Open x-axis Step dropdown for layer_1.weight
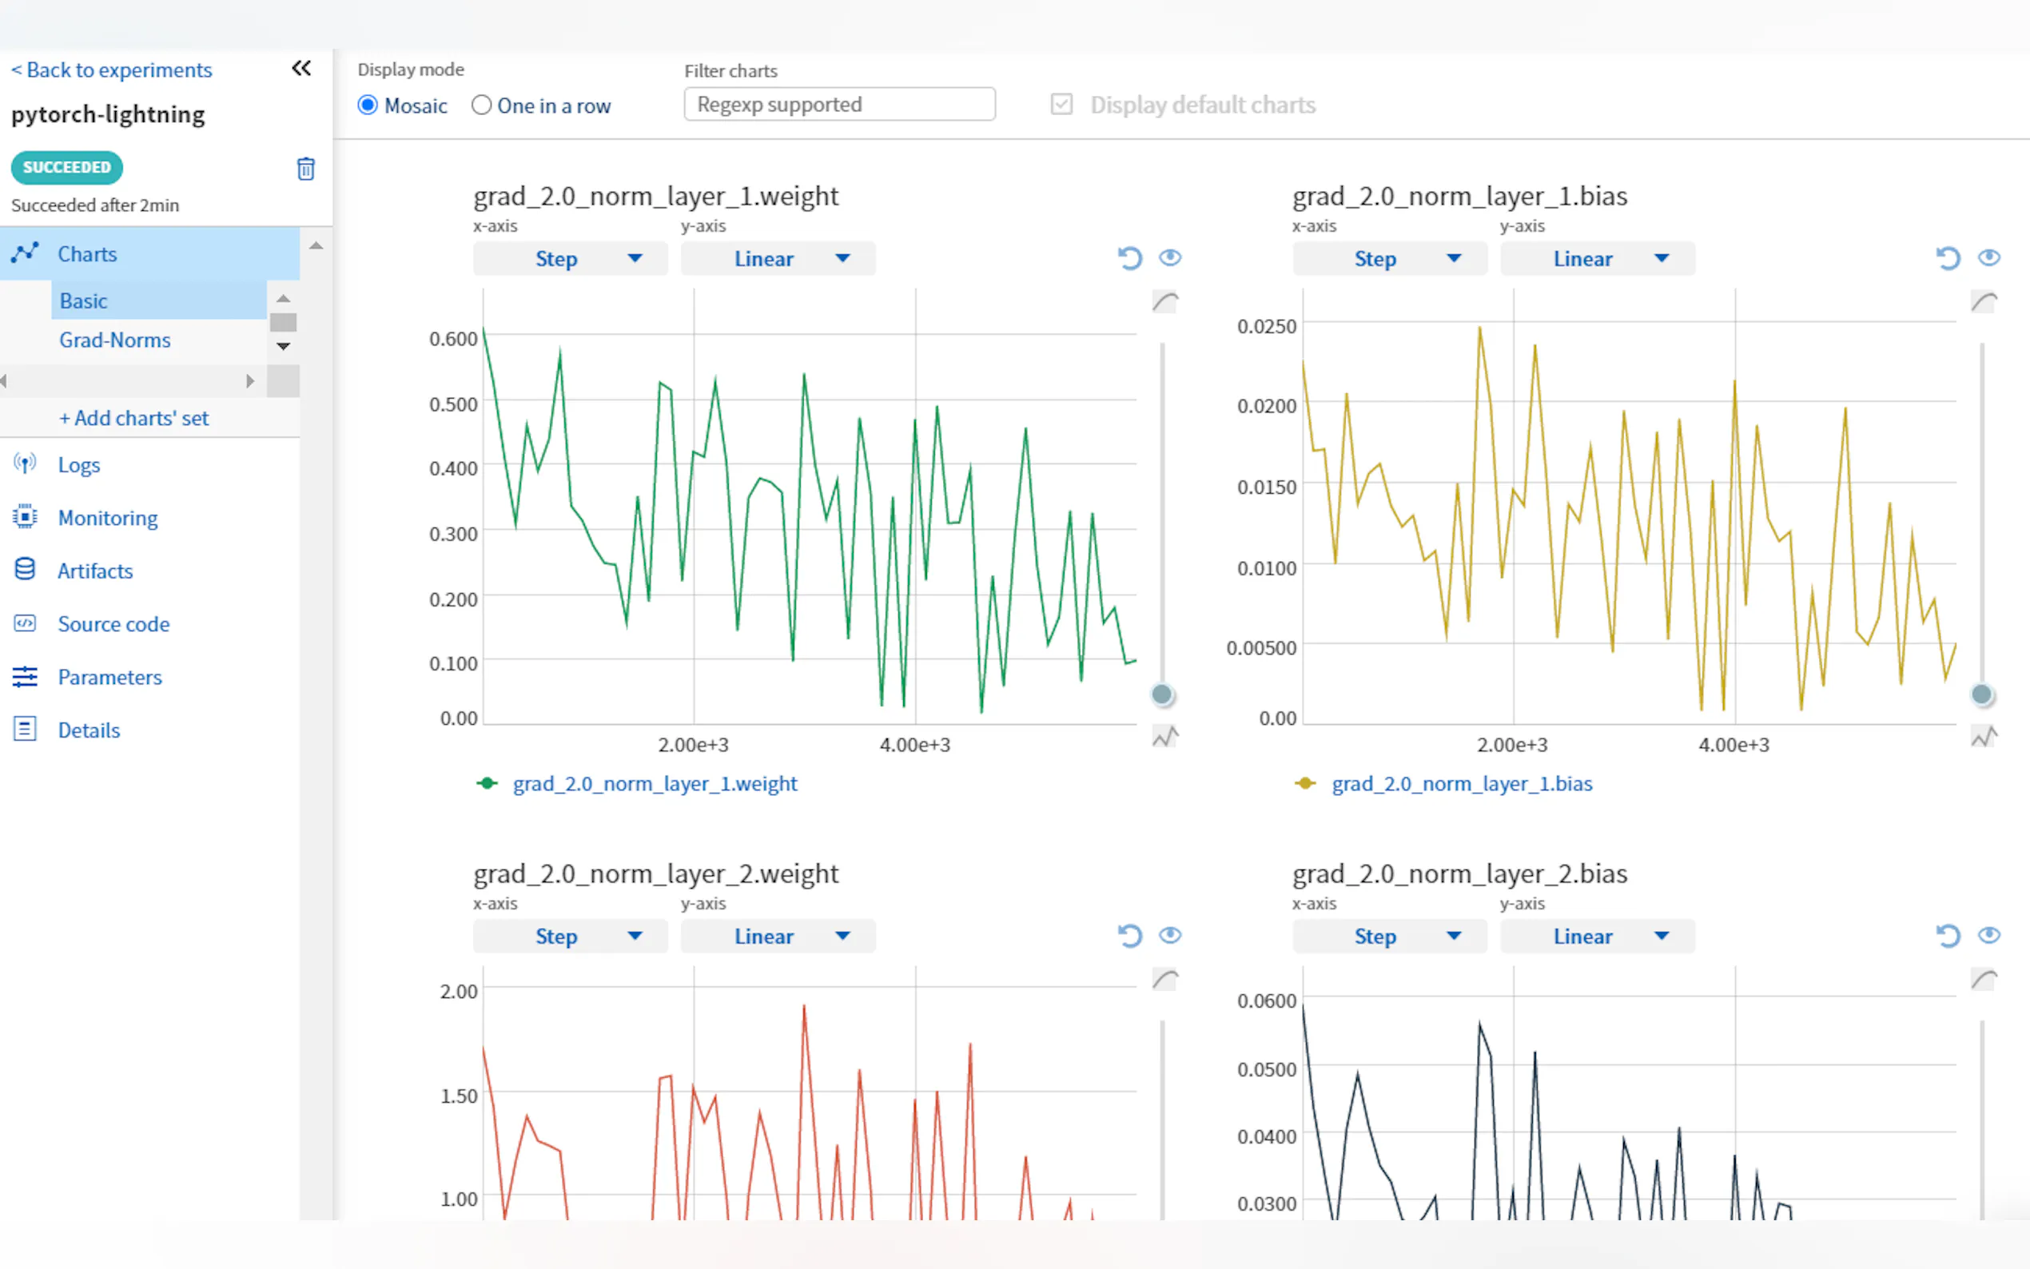The image size is (2030, 1269). [571, 258]
